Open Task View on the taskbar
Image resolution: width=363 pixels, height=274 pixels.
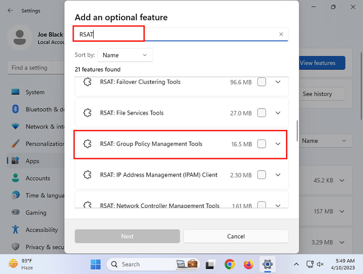pos(210,265)
